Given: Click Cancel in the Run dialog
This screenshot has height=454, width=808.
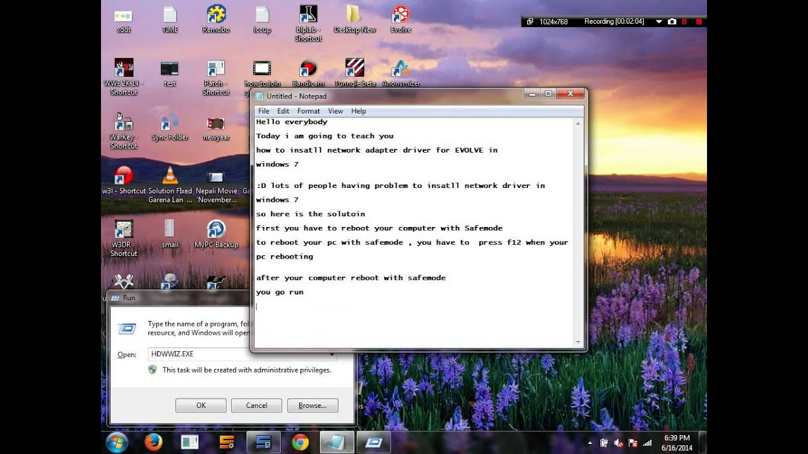Looking at the screenshot, I should click(x=256, y=405).
